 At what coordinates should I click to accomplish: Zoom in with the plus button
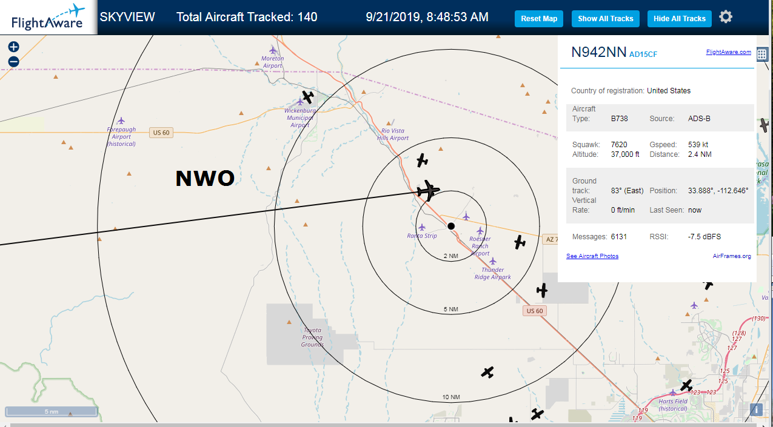click(13, 47)
